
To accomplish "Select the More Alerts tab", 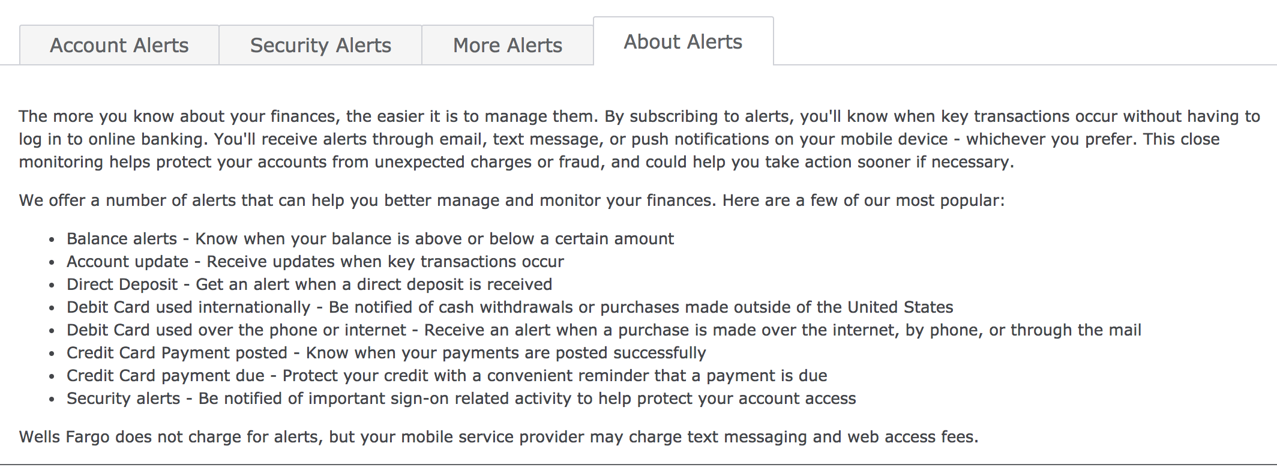I will pos(507,44).
